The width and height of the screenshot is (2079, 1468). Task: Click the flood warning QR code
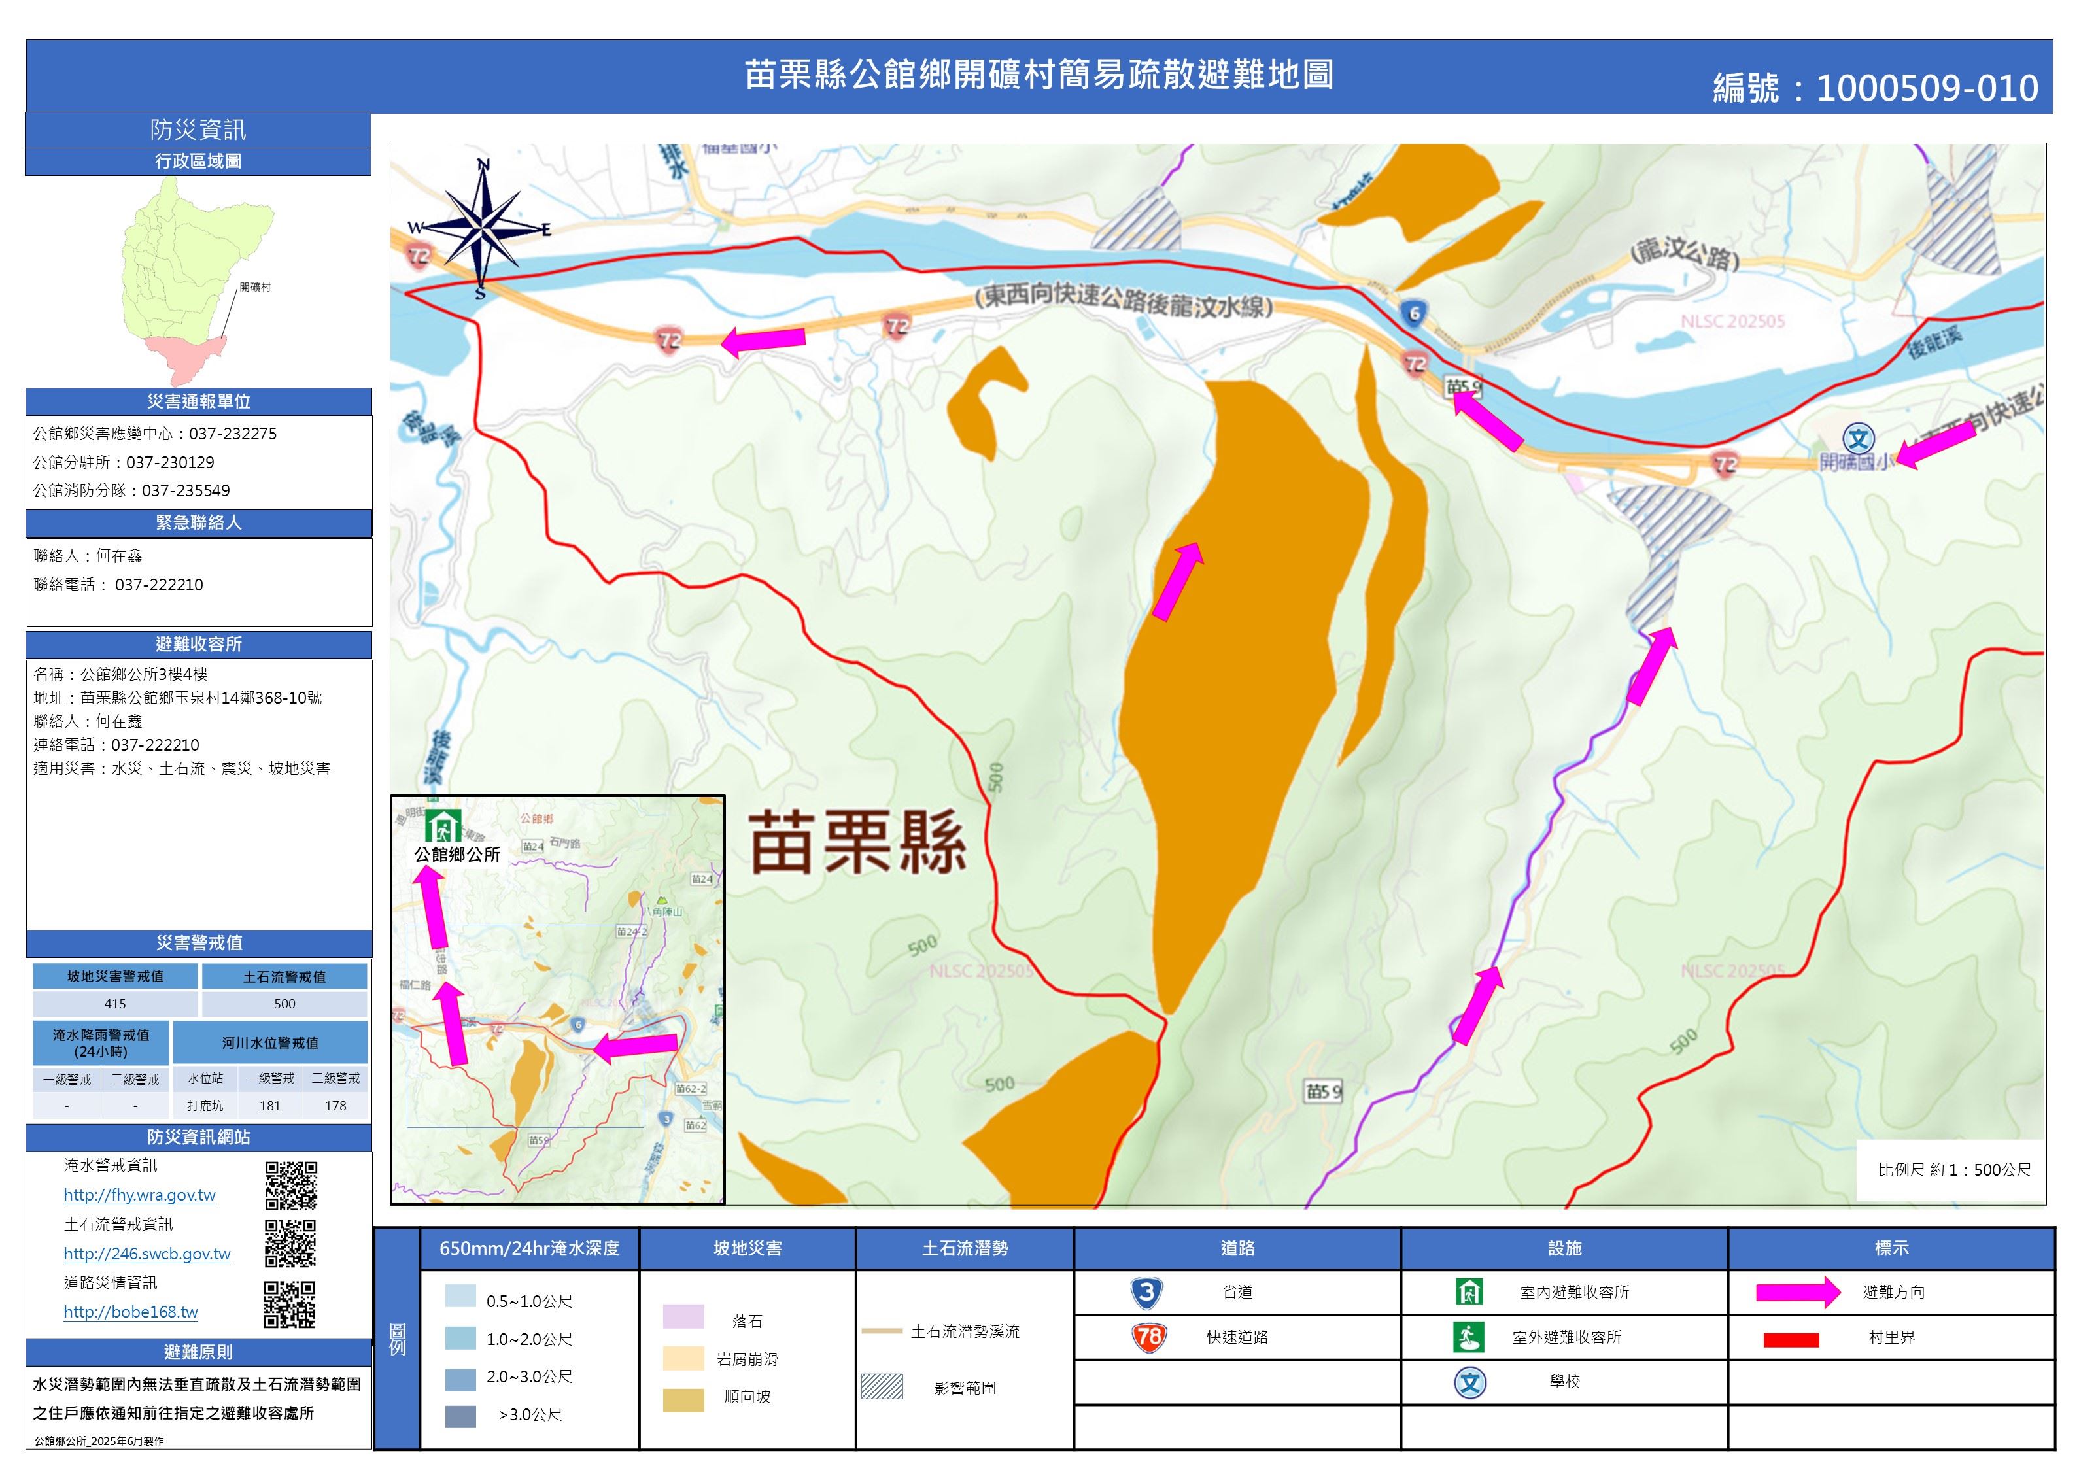point(290,1186)
